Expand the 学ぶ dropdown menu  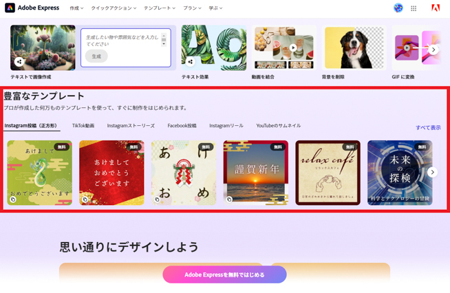[215, 8]
